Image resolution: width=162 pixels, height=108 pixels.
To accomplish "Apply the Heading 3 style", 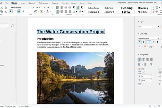I will 93,12.
